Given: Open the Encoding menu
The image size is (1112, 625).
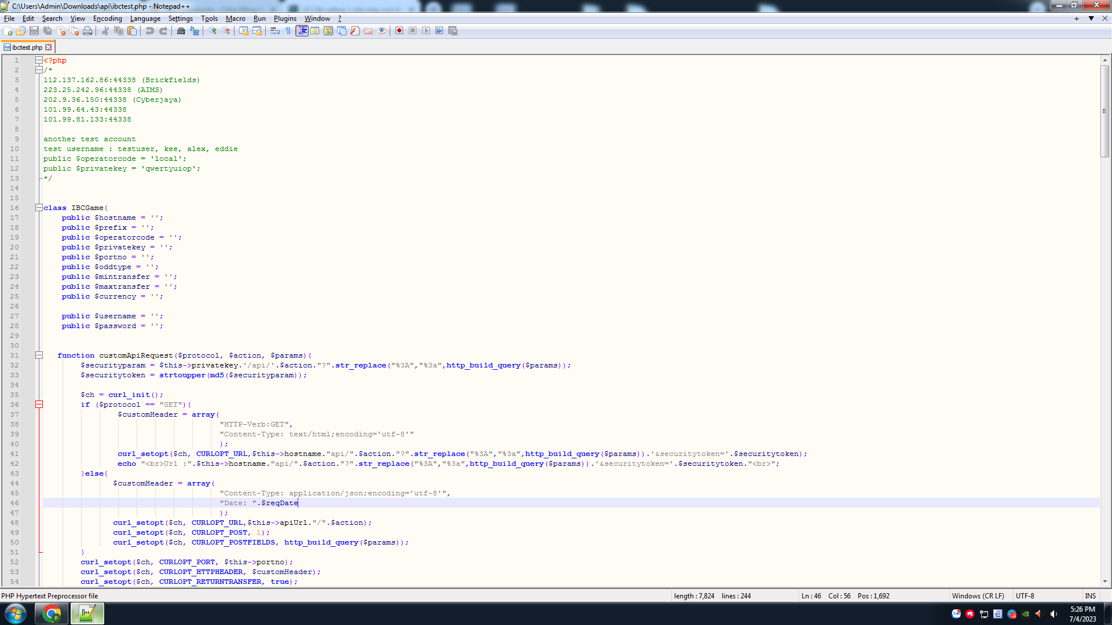Looking at the screenshot, I should pos(108,19).
